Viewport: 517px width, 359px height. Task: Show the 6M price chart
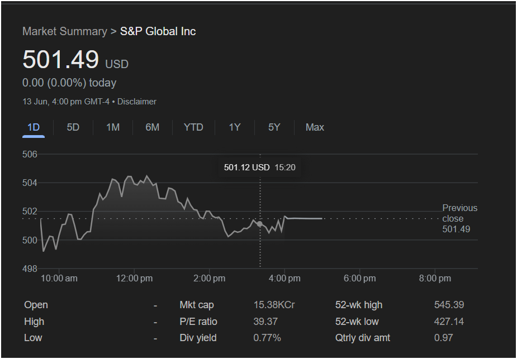click(x=152, y=127)
